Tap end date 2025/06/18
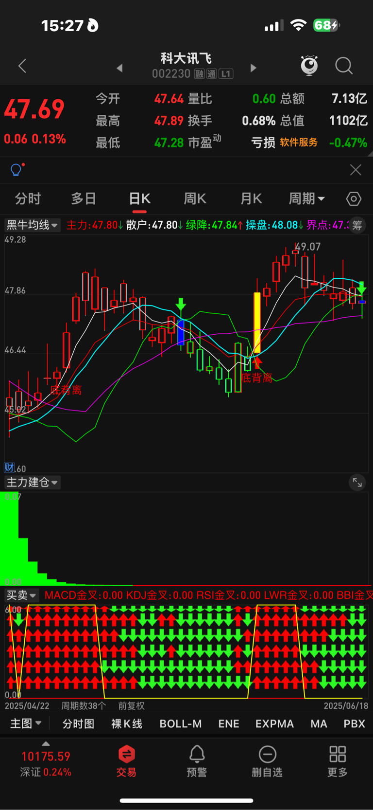This screenshot has width=373, height=810. 346,706
